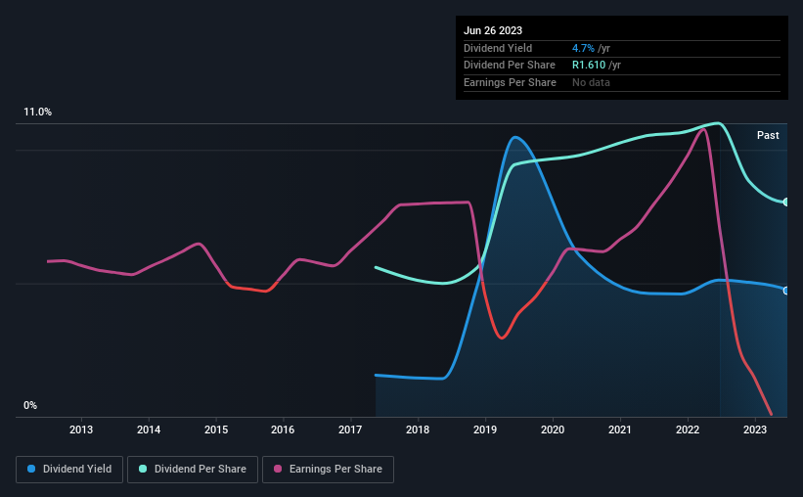This screenshot has width=803, height=497.
Task: Select the 2019 label on the x-axis
Action: [x=485, y=429]
